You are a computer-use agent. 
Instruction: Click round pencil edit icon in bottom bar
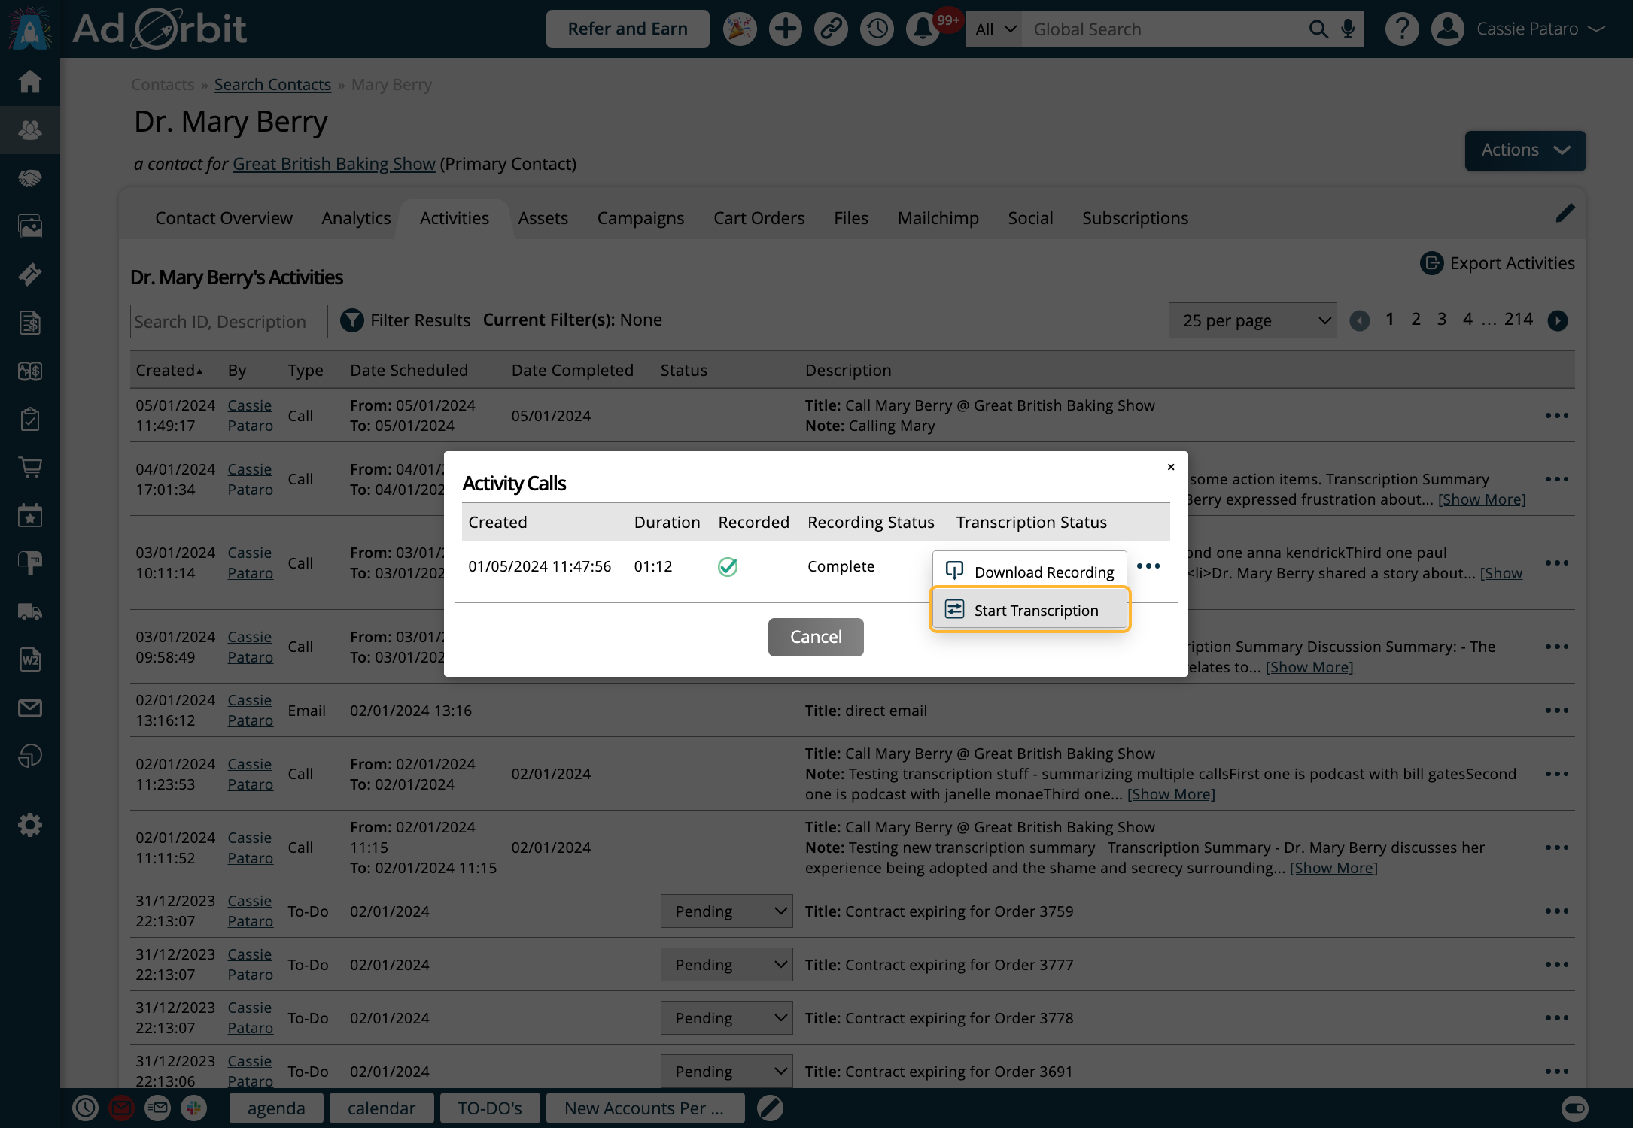(770, 1108)
